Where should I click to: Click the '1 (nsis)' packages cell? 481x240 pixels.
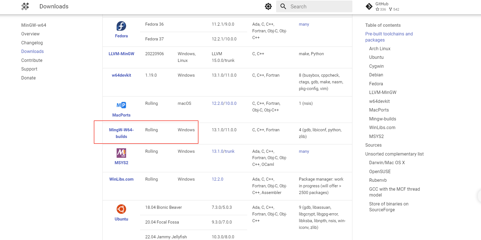(306, 103)
